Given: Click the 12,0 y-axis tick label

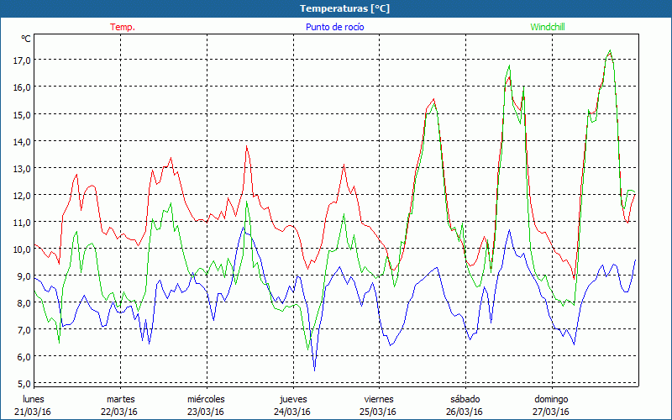Looking at the screenshot, I should [20, 195].
